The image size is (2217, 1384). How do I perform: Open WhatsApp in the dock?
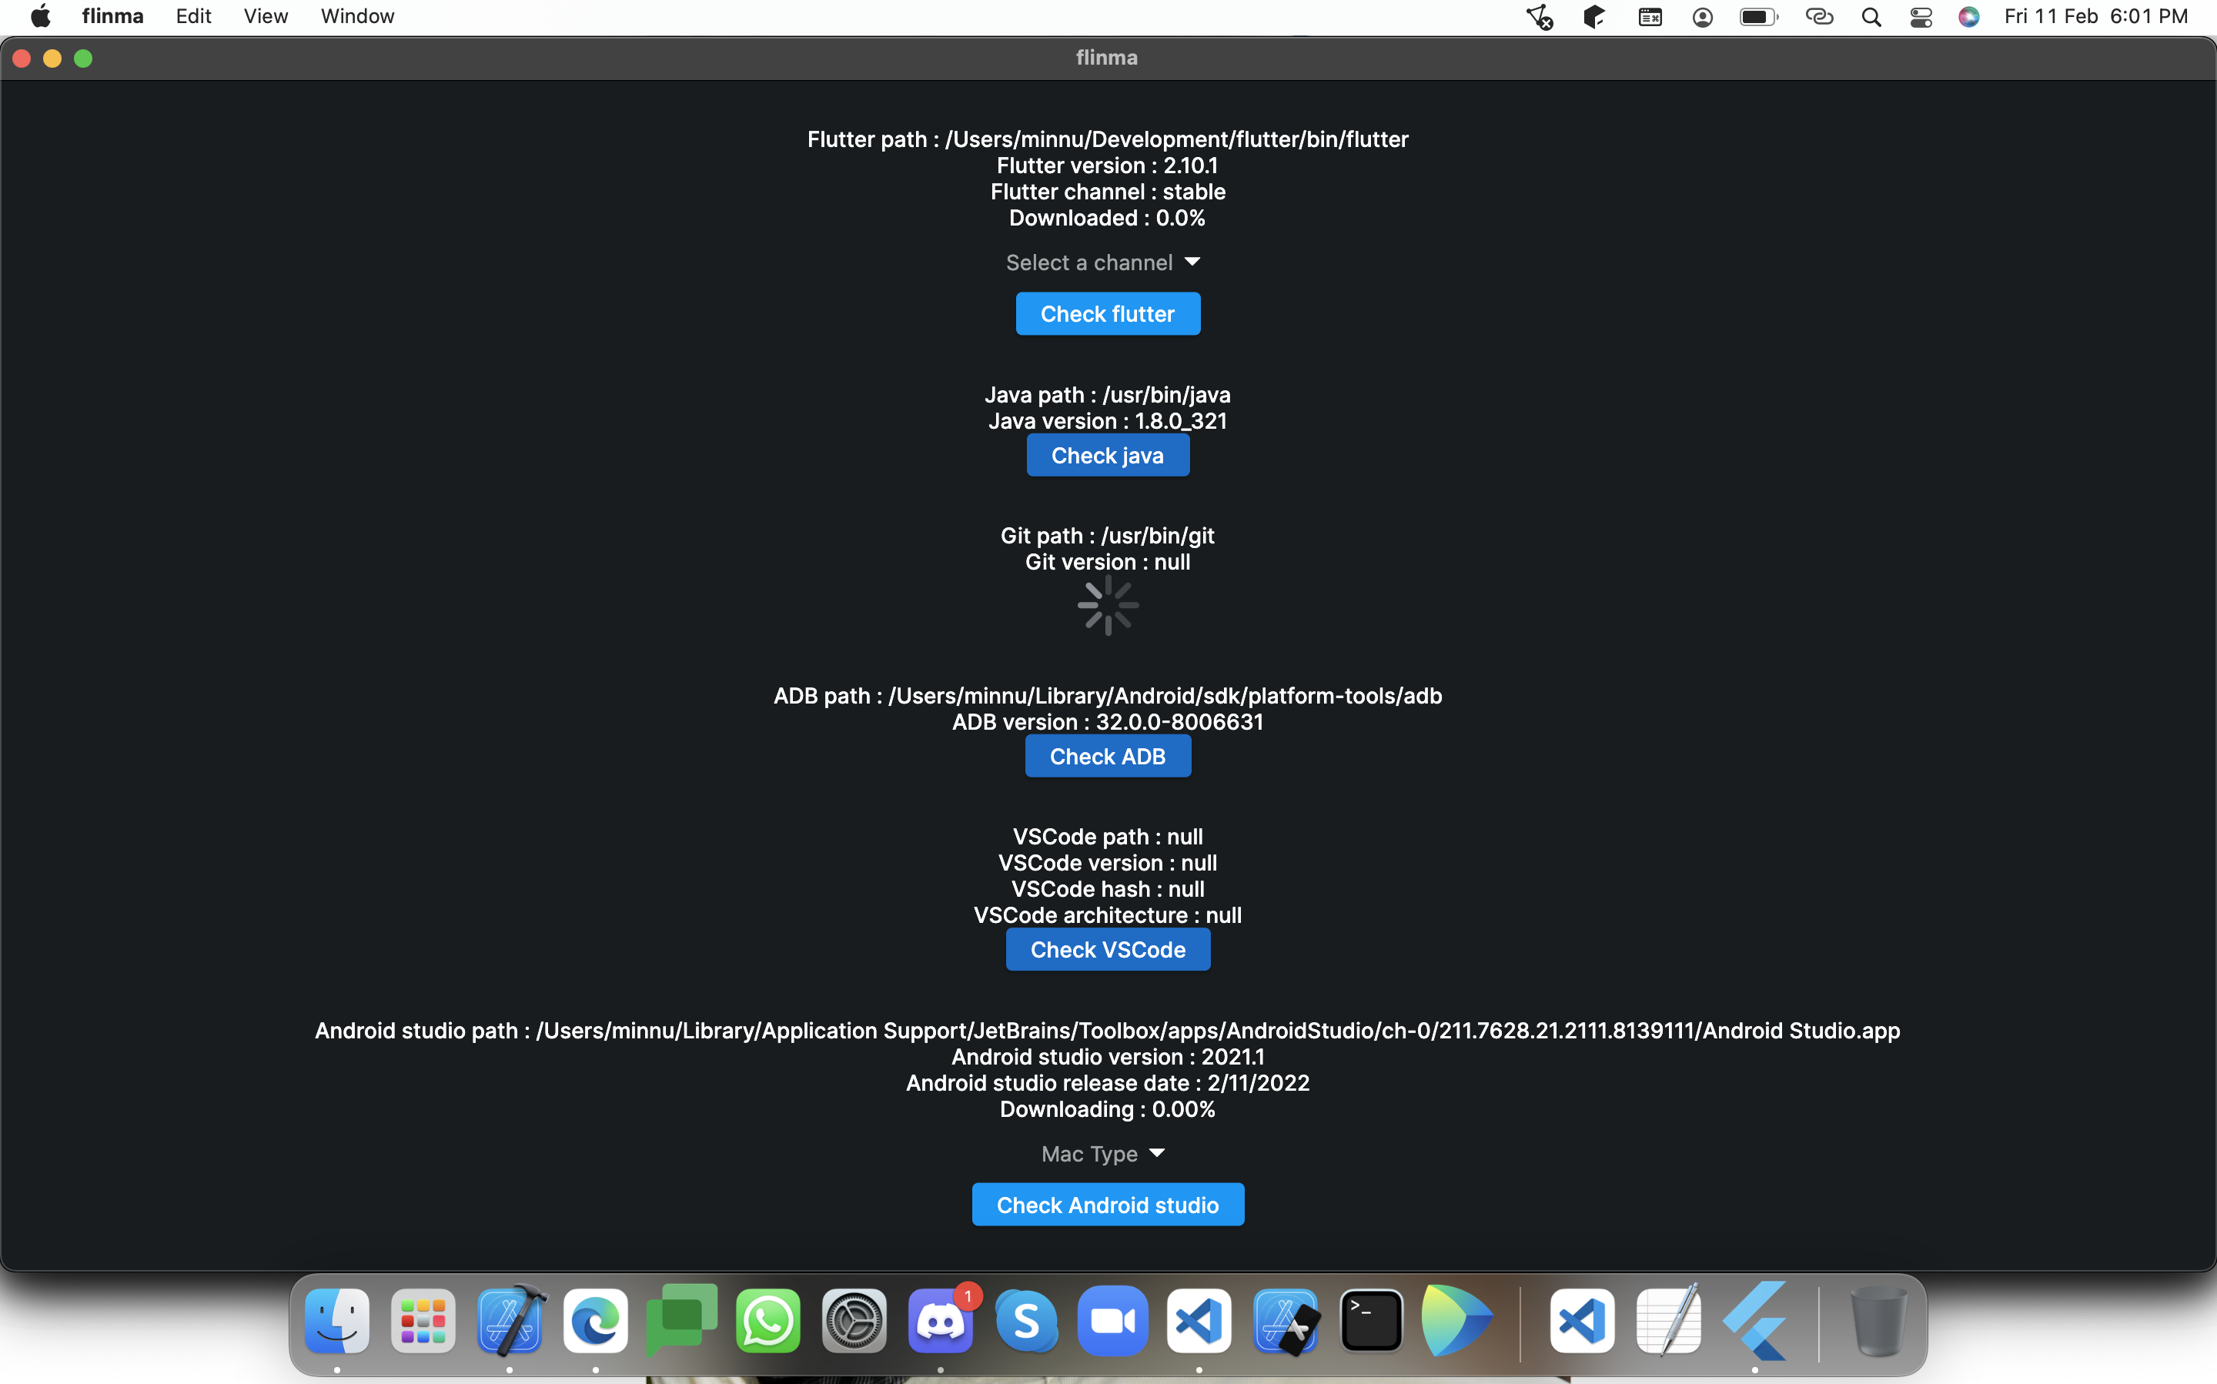(x=768, y=1321)
